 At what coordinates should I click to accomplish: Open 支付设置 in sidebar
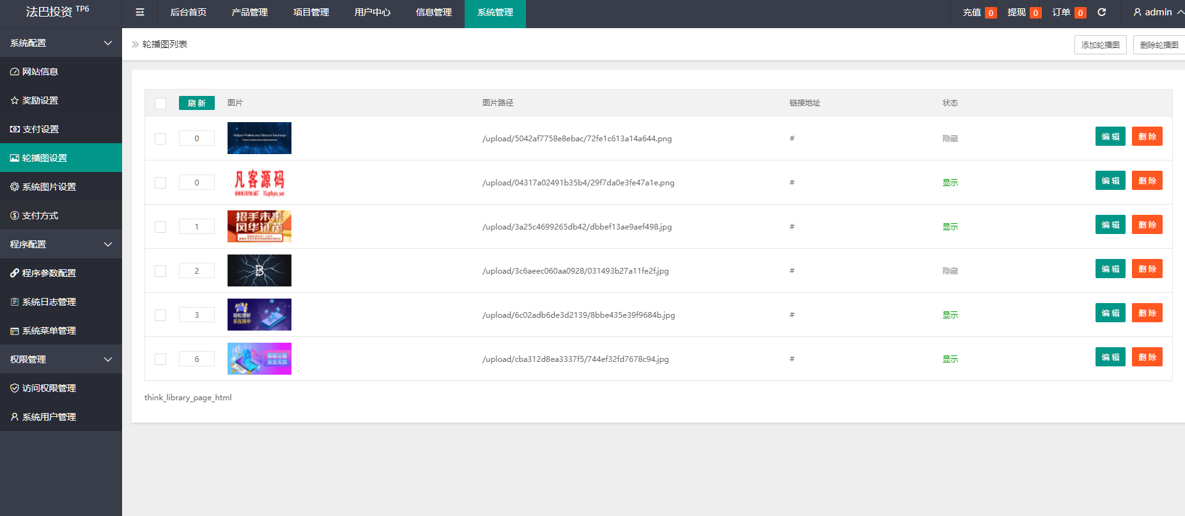click(x=40, y=129)
